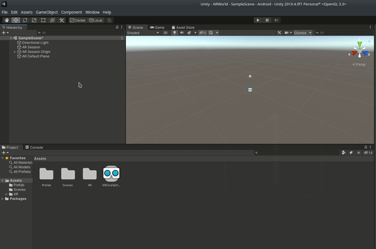Open the Shaded draw mode dropdown

pyautogui.click(x=143, y=33)
